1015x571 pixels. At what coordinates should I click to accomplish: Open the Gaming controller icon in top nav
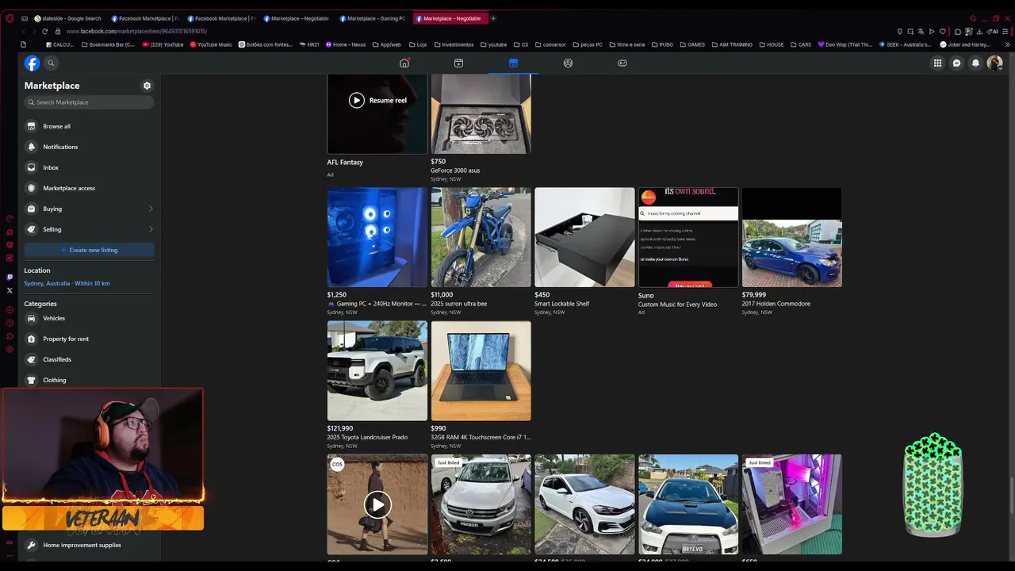pyautogui.click(x=622, y=63)
